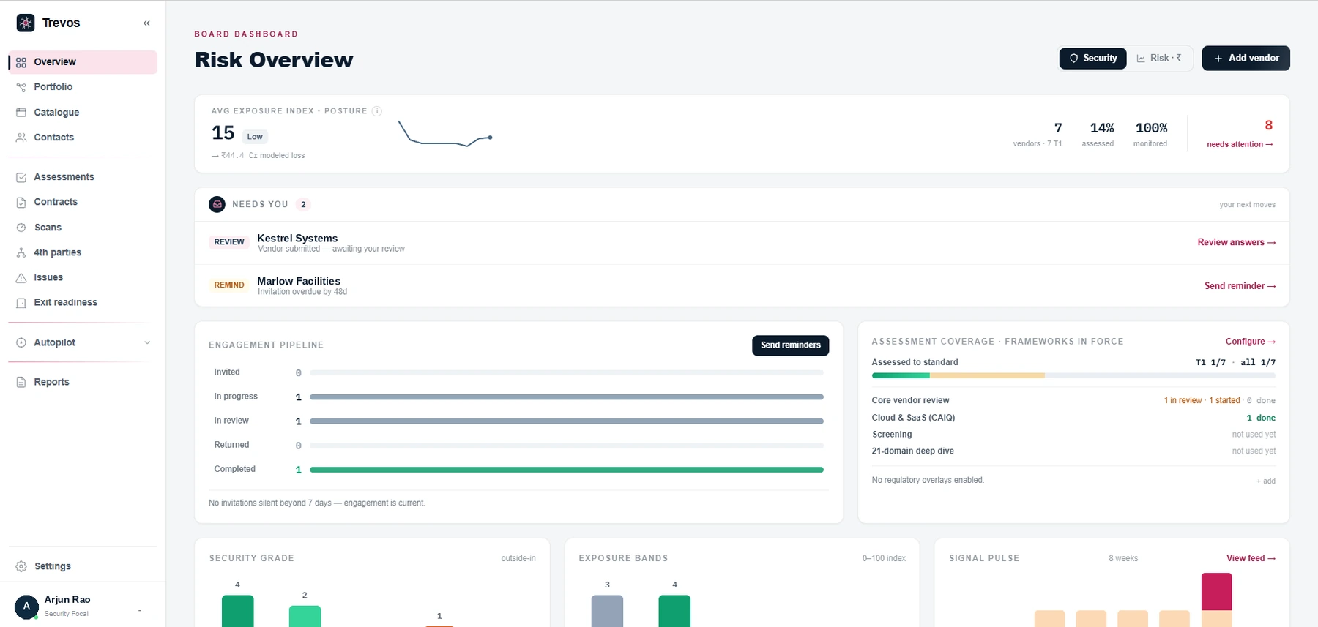The image size is (1318, 627).
Task: Click the Completed green pipeline bar
Action: (x=567, y=470)
